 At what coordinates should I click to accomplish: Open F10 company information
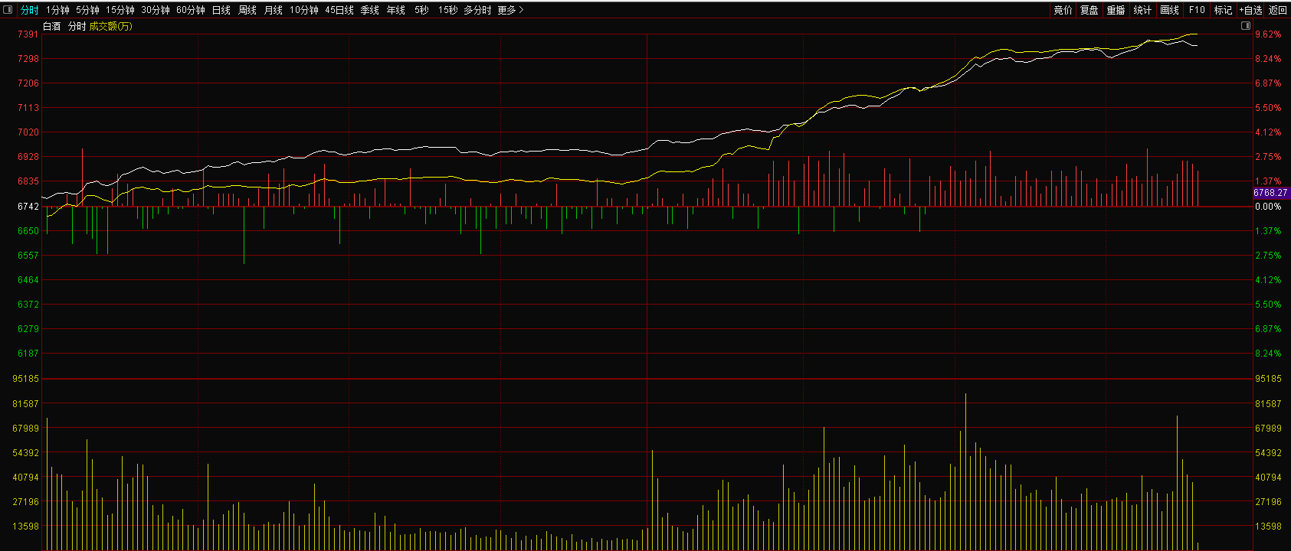(1197, 10)
